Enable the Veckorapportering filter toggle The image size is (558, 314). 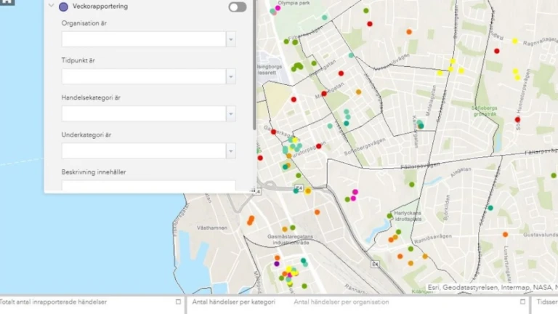(x=237, y=7)
